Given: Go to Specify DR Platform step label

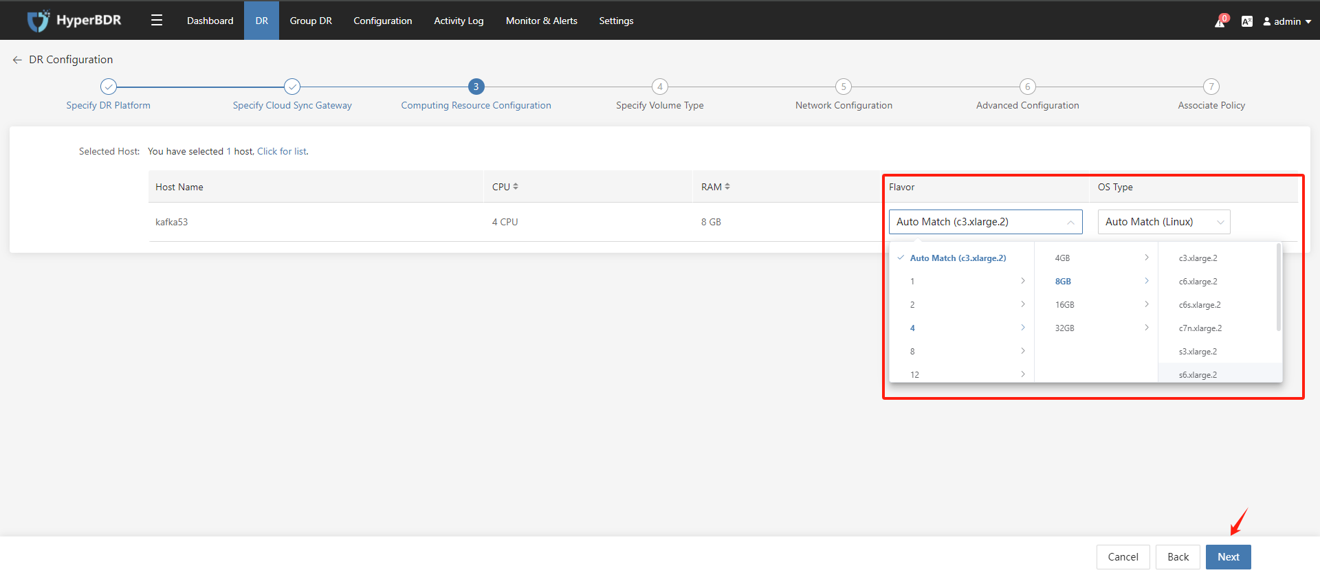Looking at the screenshot, I should 109,105.
